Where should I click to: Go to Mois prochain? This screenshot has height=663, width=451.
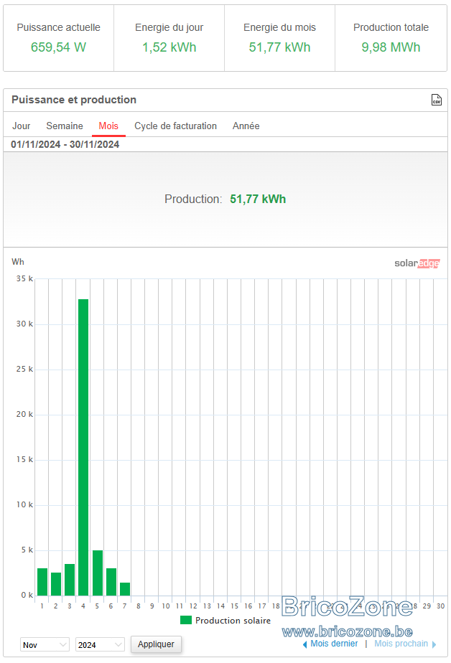click(x=401, y=644)
